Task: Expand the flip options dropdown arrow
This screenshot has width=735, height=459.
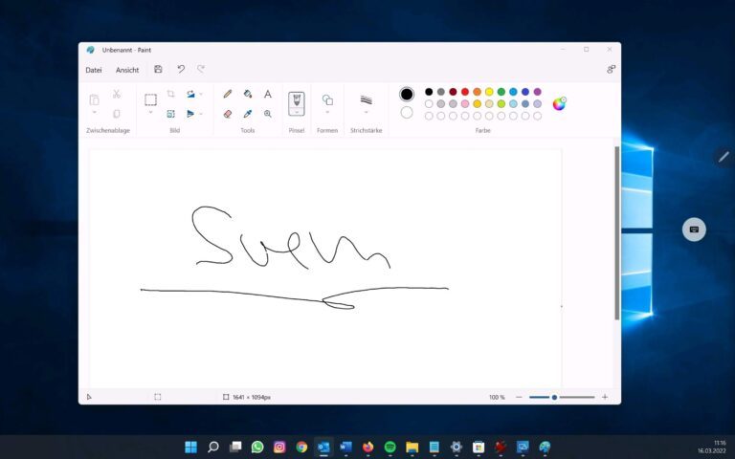Action: click(201, 114)
